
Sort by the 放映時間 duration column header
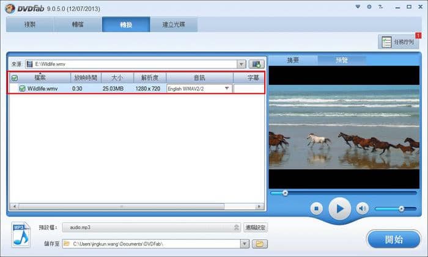86,78
